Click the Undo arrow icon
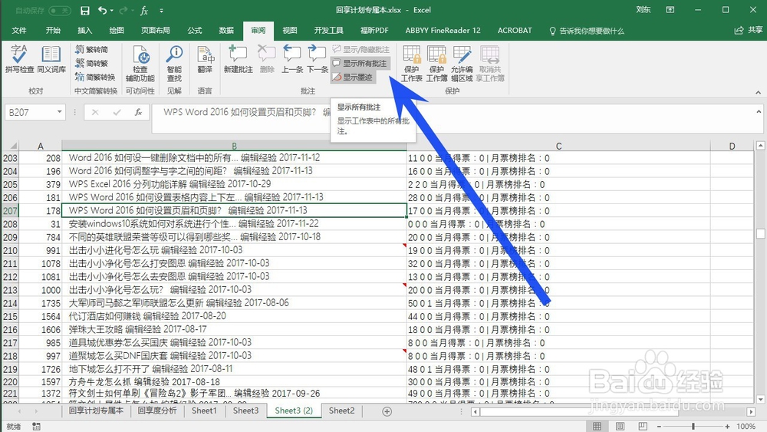This screenshot has width=767, height=432. [x=102, y=10]
